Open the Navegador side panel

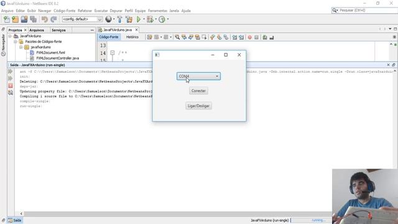tap(3, 45)
